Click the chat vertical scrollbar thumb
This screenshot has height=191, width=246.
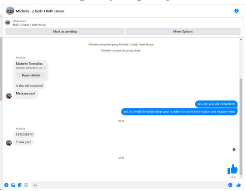click(241, 127)
